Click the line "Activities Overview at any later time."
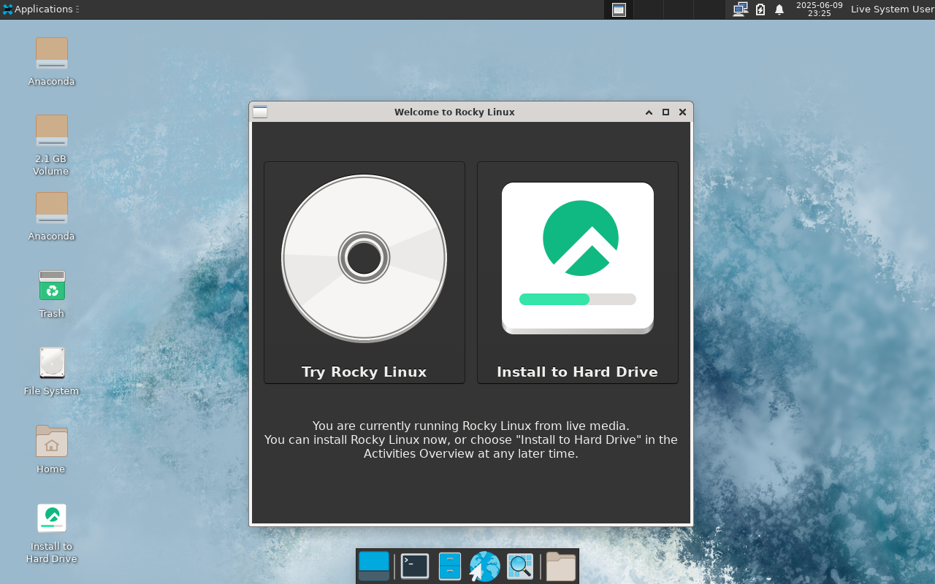 (x=471, y=453)
